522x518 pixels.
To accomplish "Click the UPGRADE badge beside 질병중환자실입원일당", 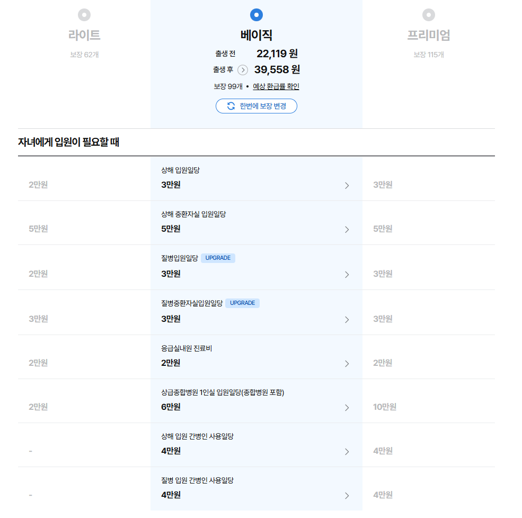I will [242, 303].
